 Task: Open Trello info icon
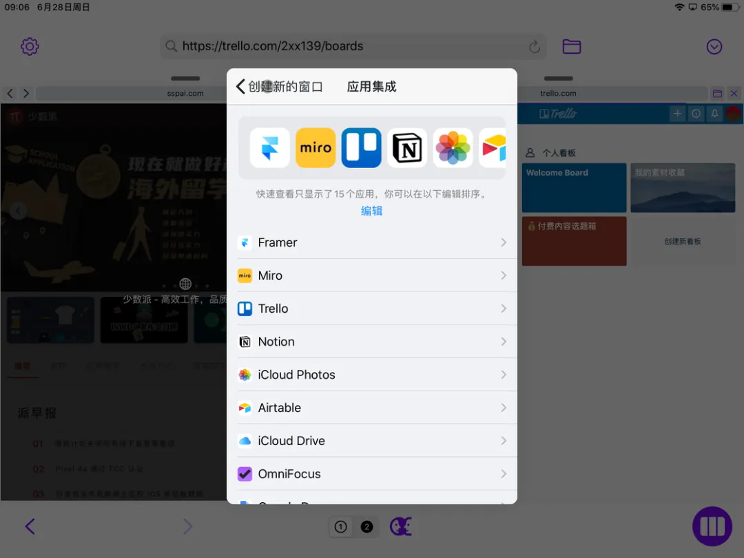[x=696, y=114]
